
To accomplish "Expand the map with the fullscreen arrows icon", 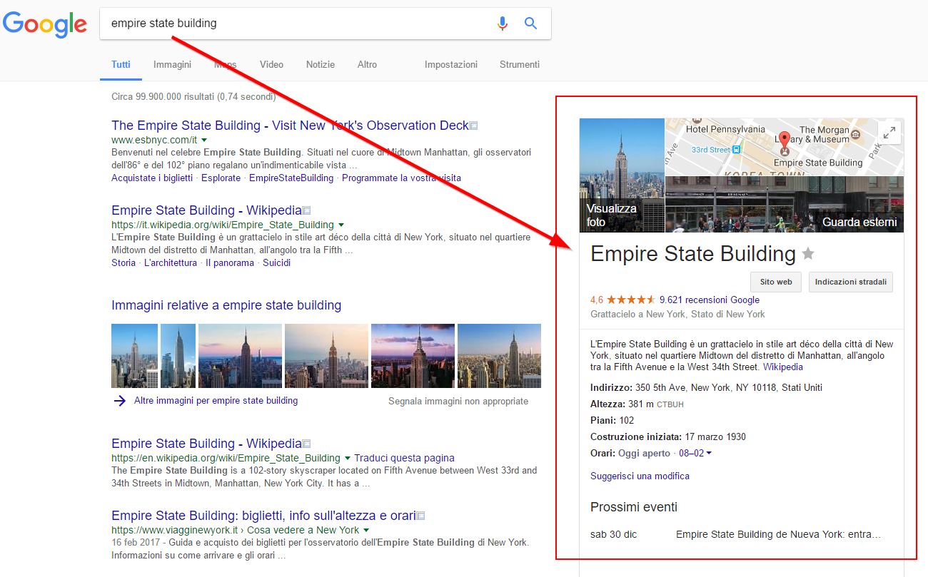I will (889, 133).
